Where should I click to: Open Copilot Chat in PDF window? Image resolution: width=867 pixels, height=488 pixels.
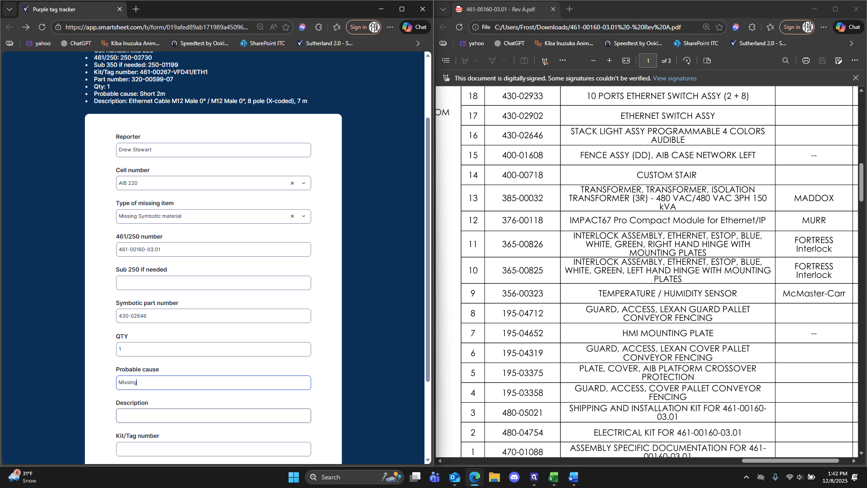[x=848, y=27]
